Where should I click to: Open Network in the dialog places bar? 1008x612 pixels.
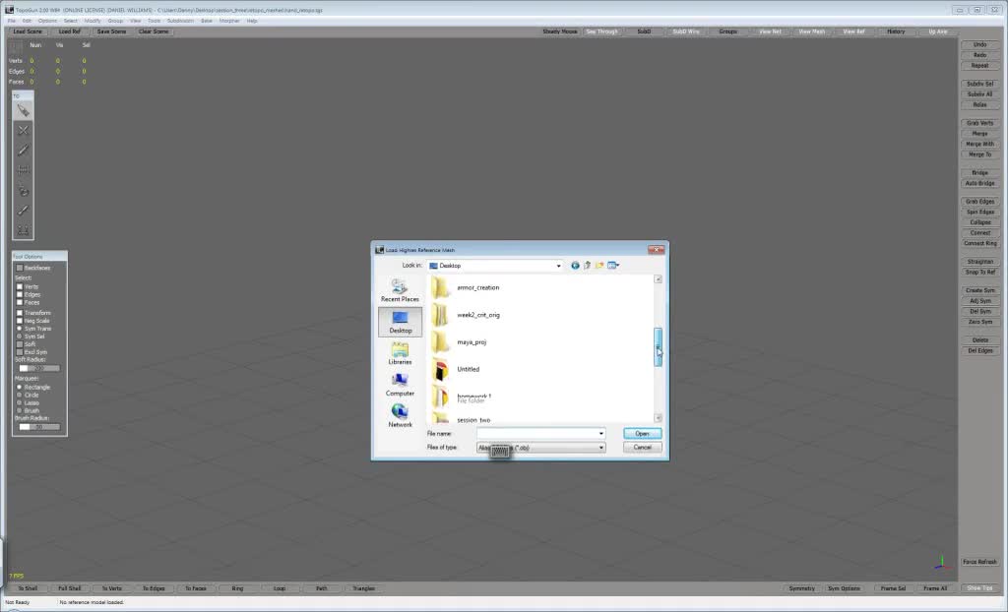(400, 415)
